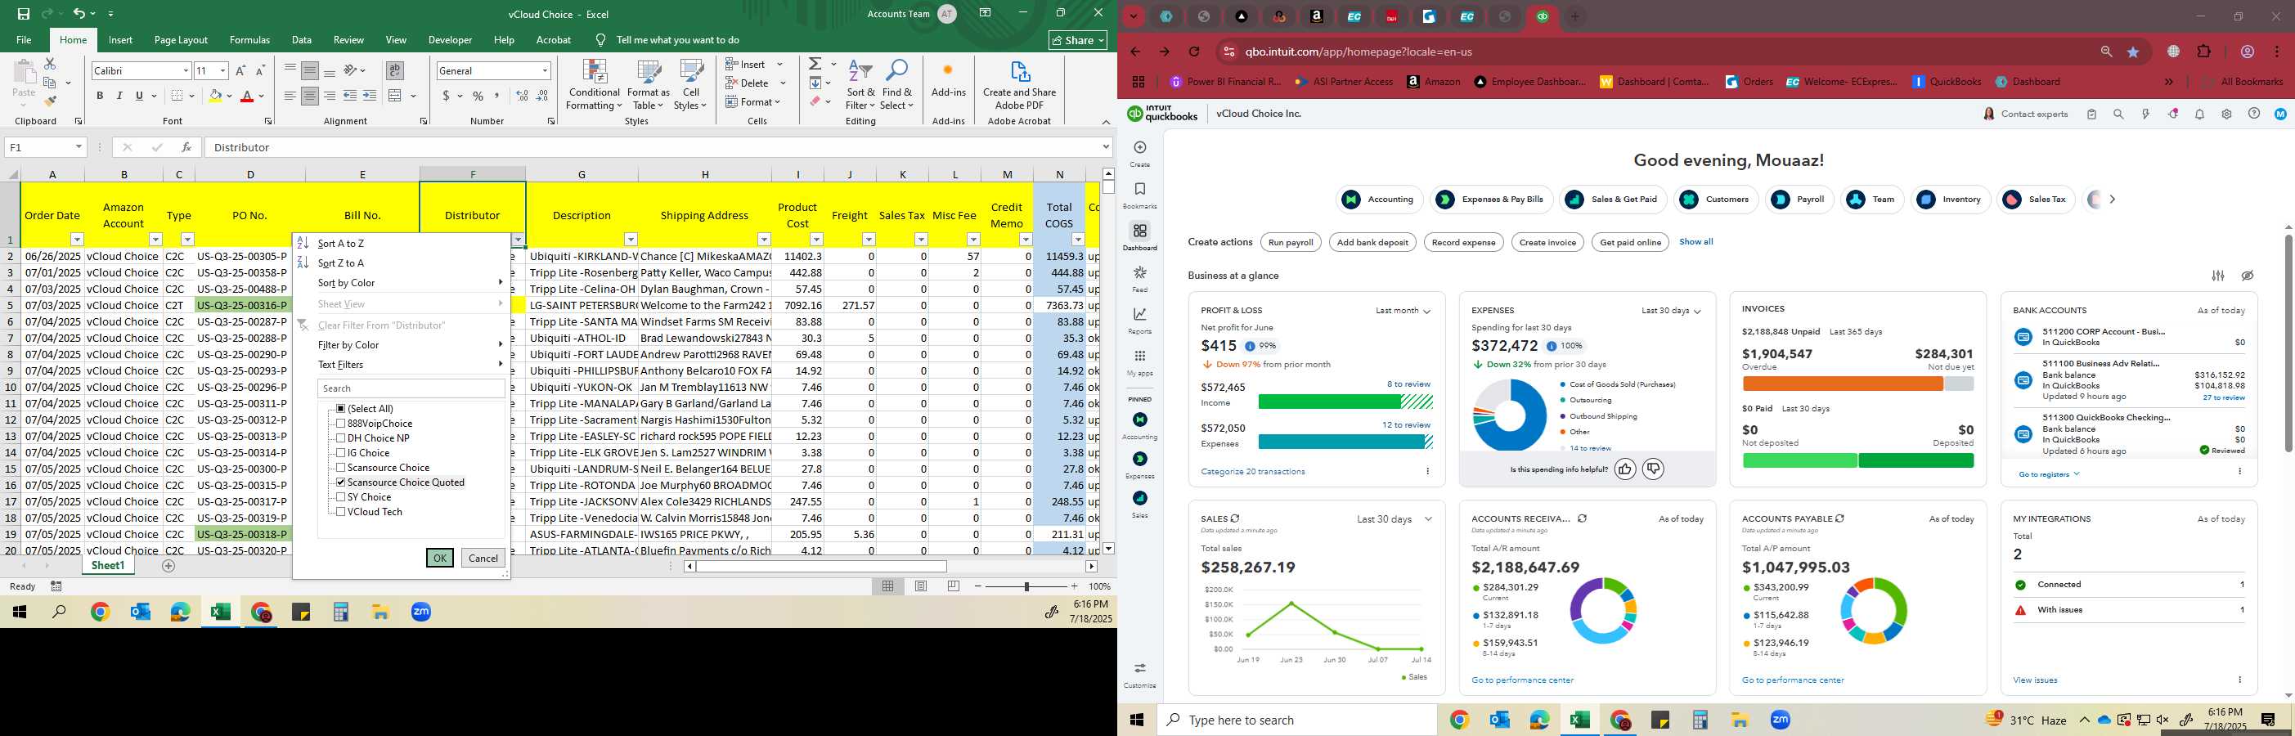Open Customize in QuickBooks sidebar

pyautogui.click(x=1139, y=675)
